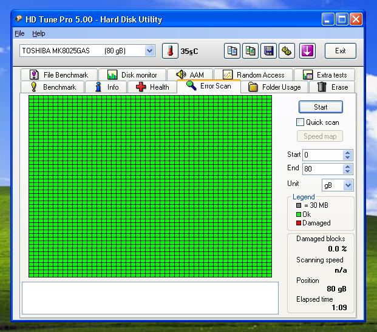Open the Folder Usage tab
The height and width of the screenshot is (332, 377).
274,87
